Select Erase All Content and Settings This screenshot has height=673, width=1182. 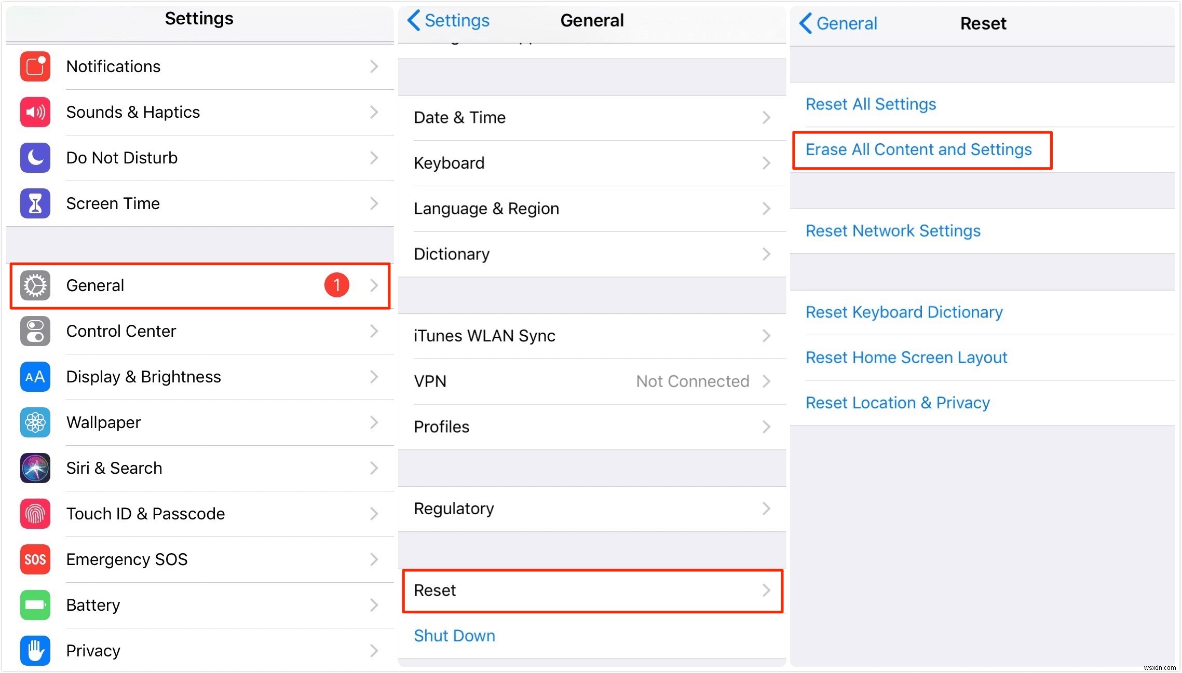[x=919, y=149]
